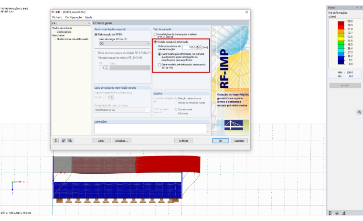
Task: Select Dados gerais tree item
Action: tap(64, 32)
